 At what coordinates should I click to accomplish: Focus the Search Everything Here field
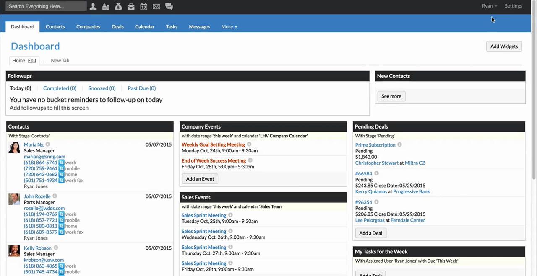(x=46, y=6)
